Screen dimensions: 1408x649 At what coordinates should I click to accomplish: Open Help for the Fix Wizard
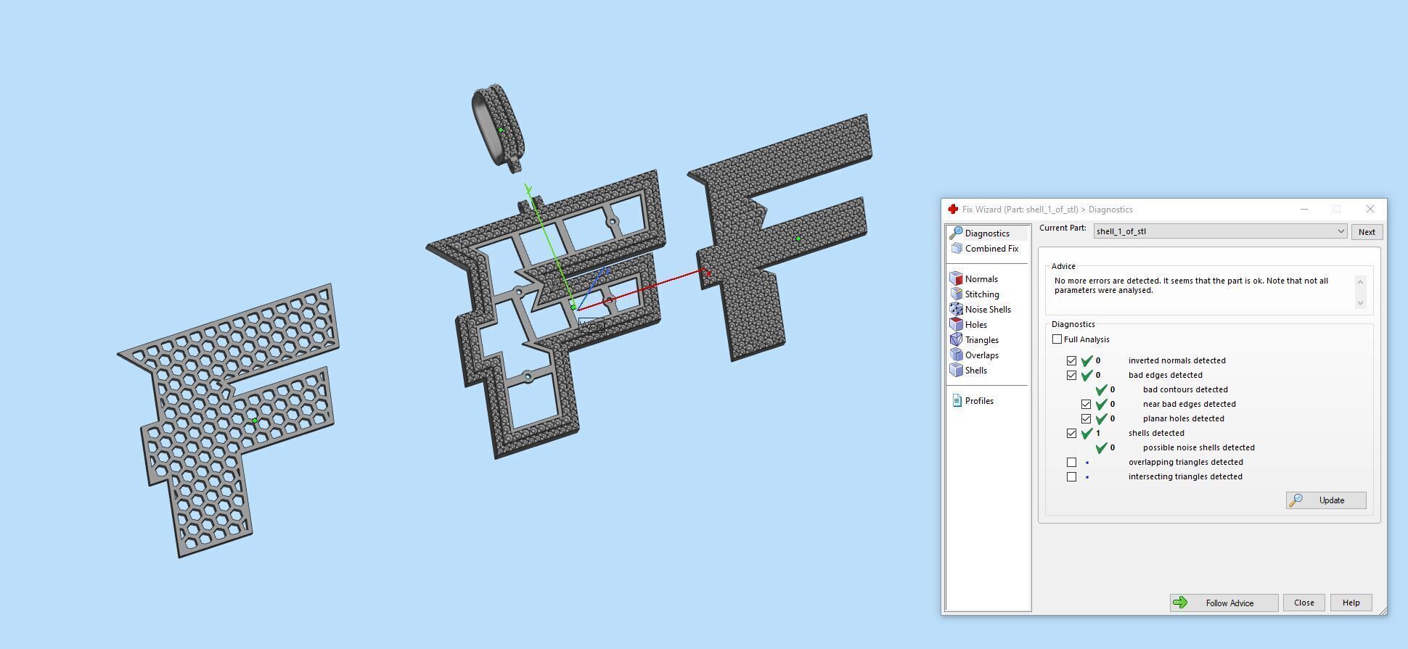coord(1351,603)
